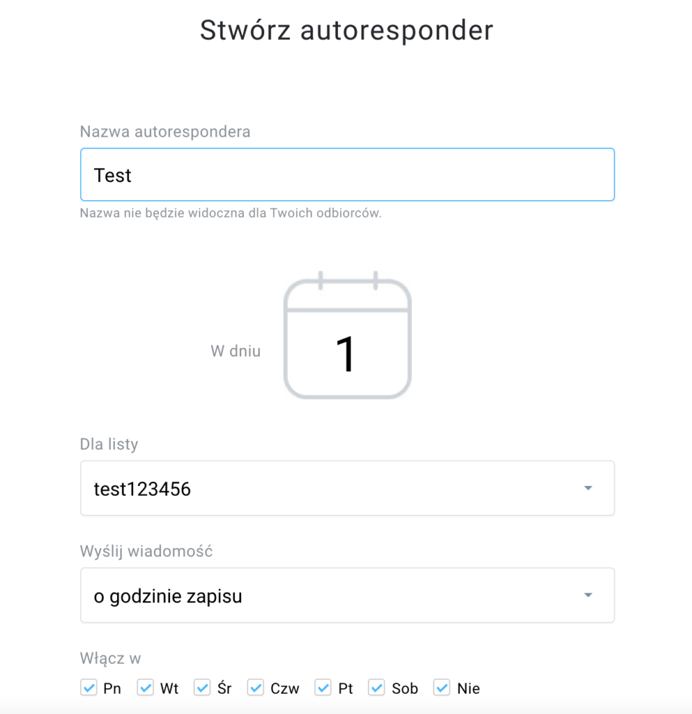Click the 'Dla listy' label
This screenshot has height=714, width=692.
(109, 444)
